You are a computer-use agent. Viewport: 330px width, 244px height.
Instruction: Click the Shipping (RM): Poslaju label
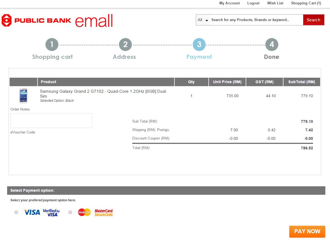pos(151,130)
